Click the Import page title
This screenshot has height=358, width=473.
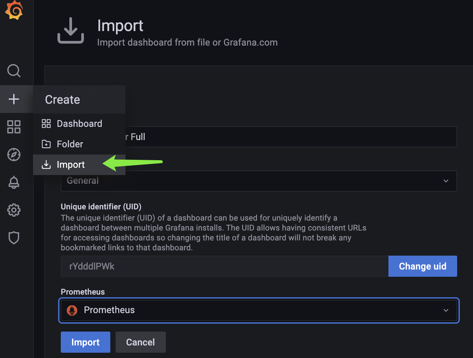(120, 26)
